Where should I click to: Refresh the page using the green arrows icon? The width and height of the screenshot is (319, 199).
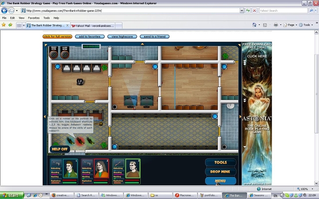[248, 11]
